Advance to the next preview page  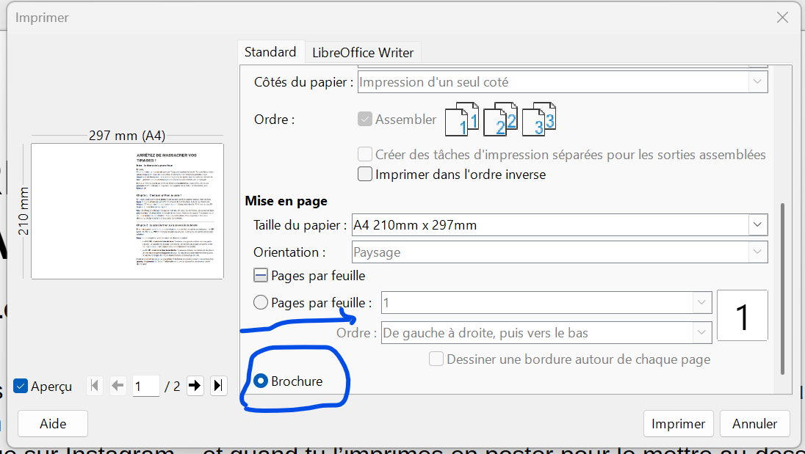tap(195, 386)
